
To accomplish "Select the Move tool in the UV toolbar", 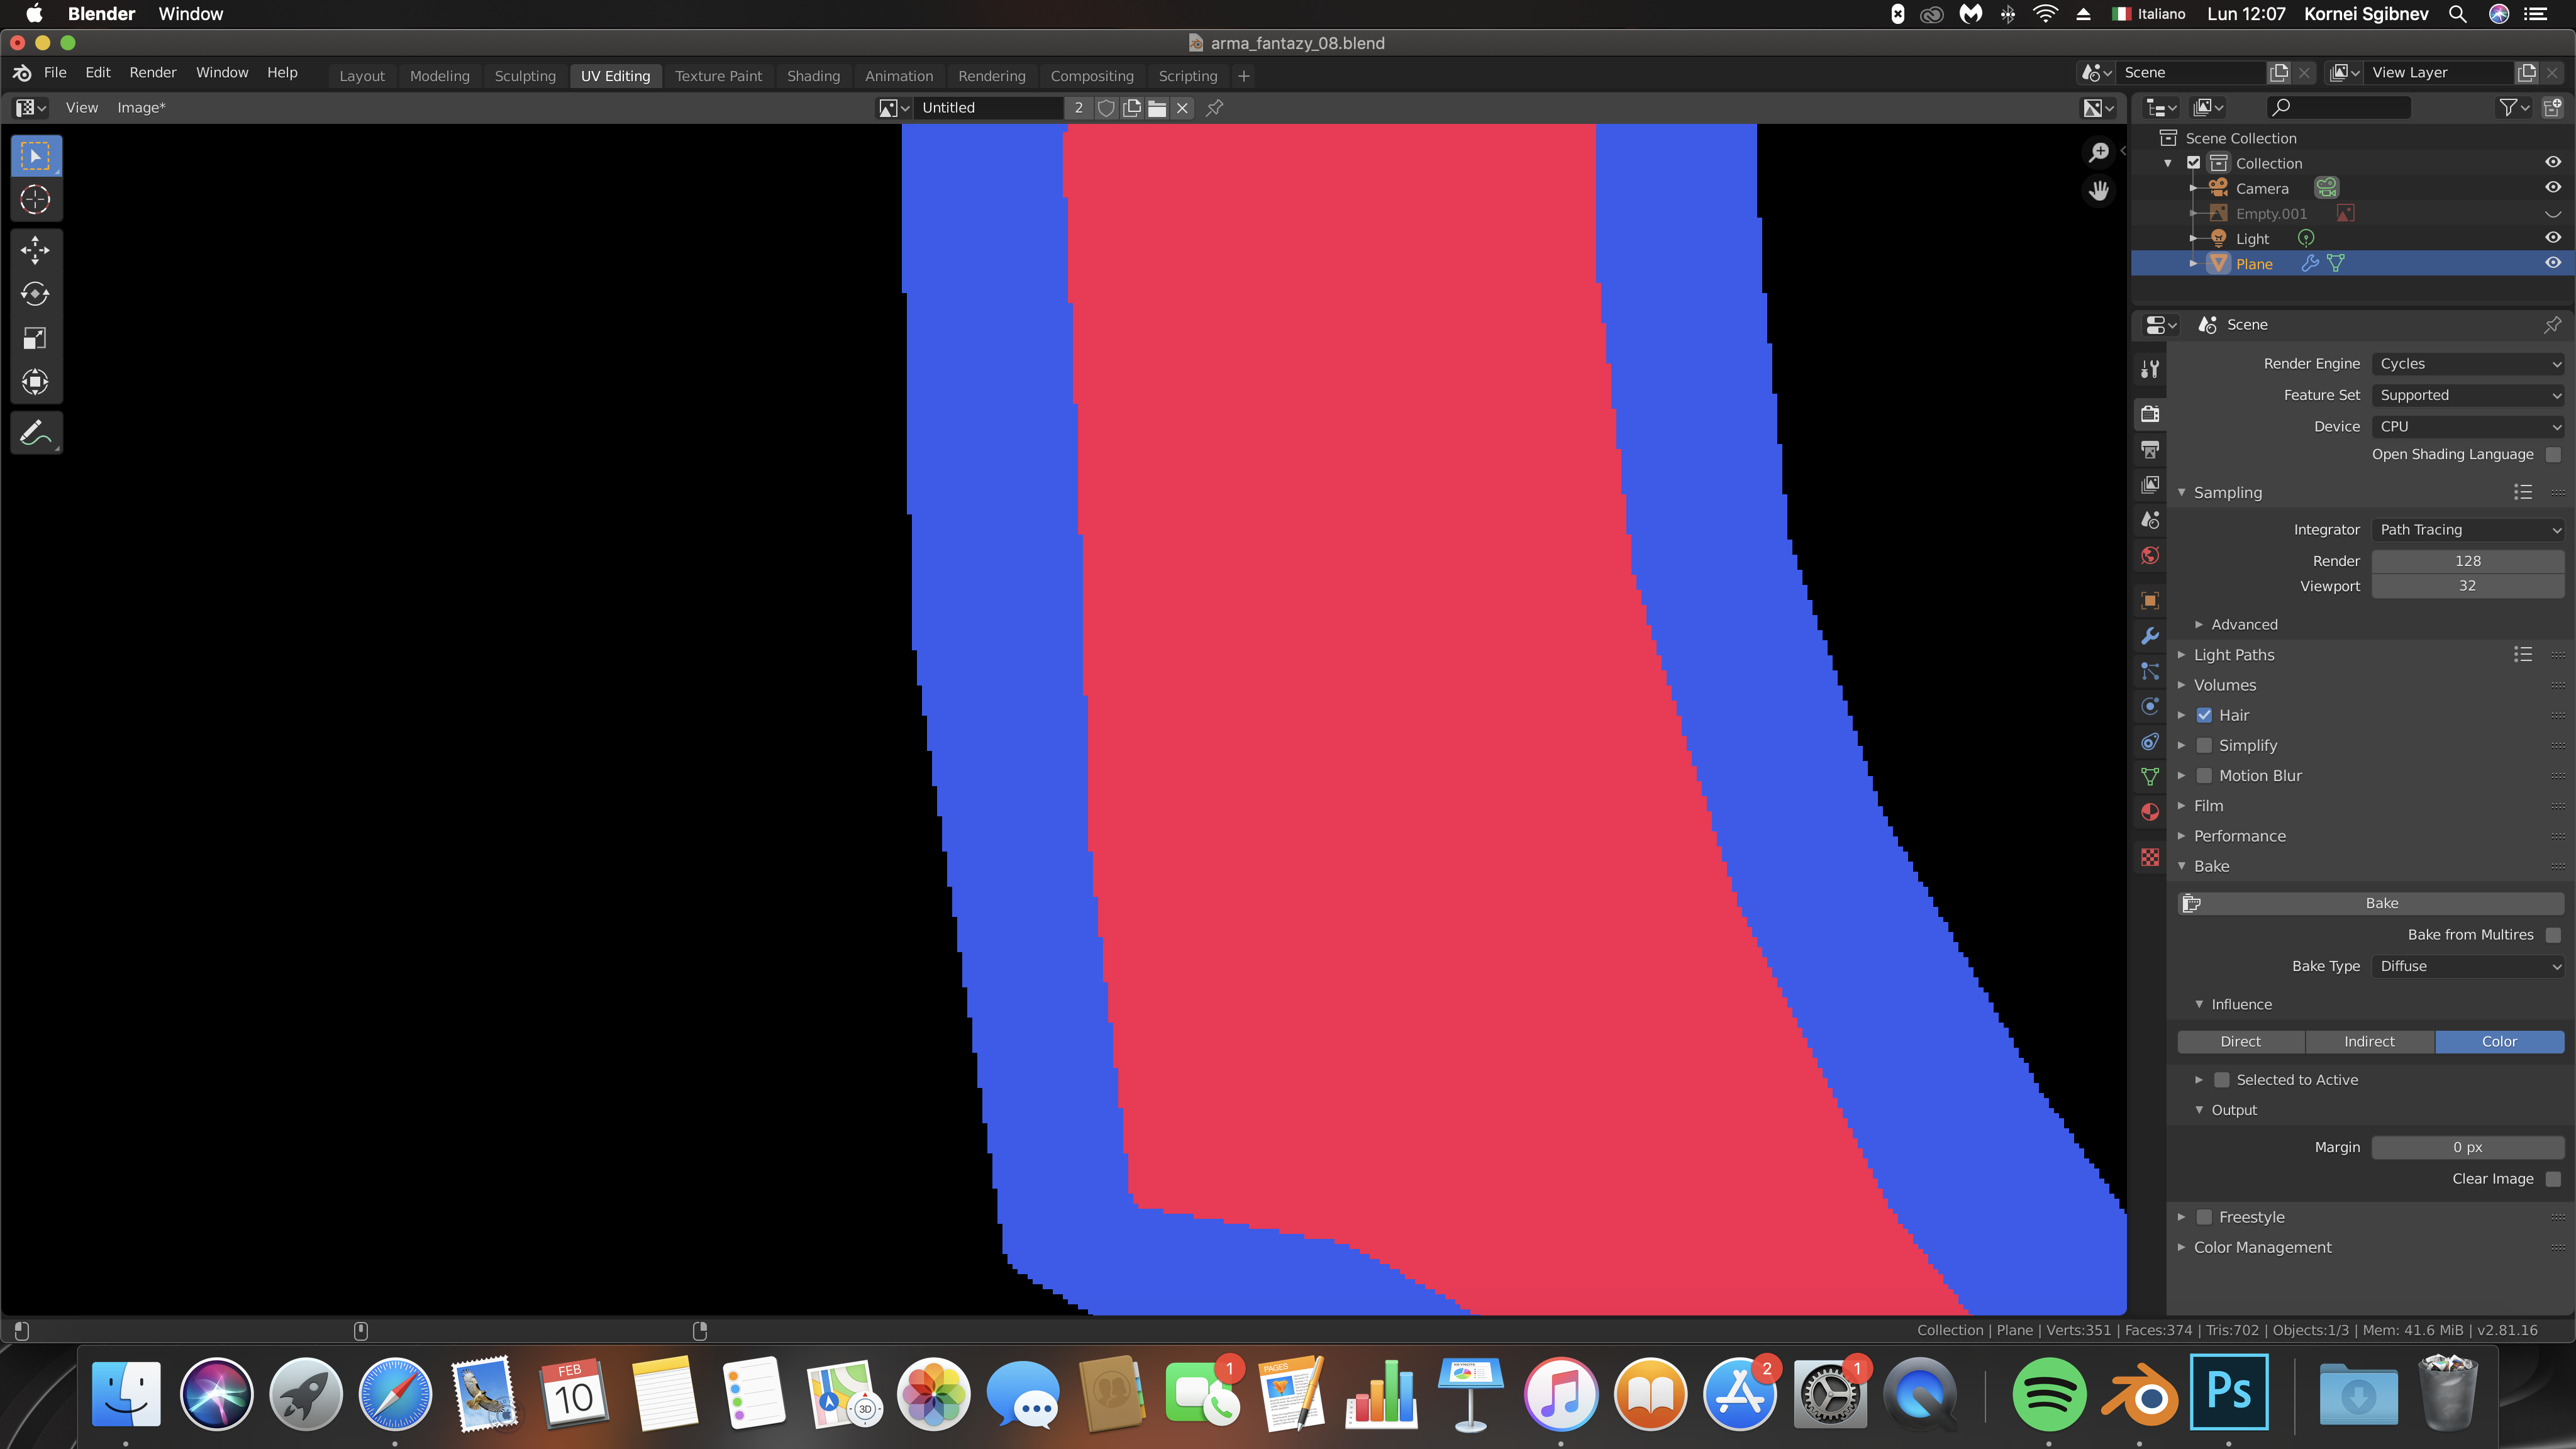I will (36, 249).
